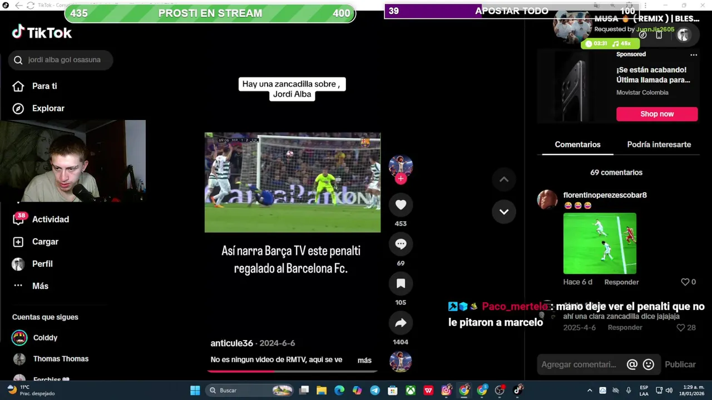Reply to the 2025-4-6 comment

625,328
